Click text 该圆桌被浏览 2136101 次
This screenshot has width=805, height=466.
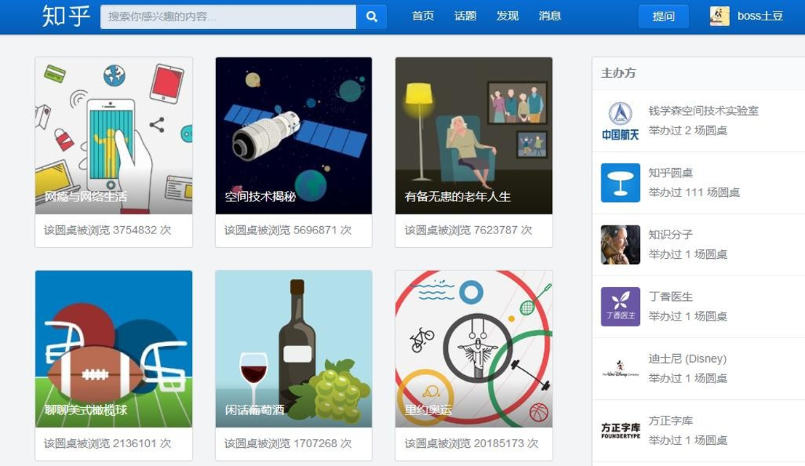(108, 443)
